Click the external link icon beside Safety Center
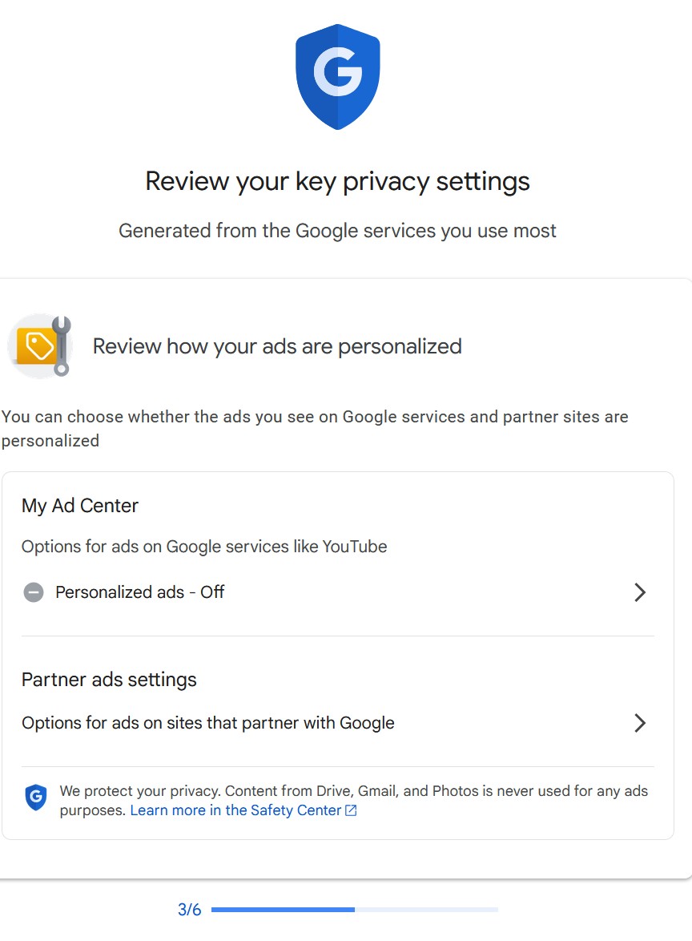Viewport: 692px width, 941px height. 351,810
